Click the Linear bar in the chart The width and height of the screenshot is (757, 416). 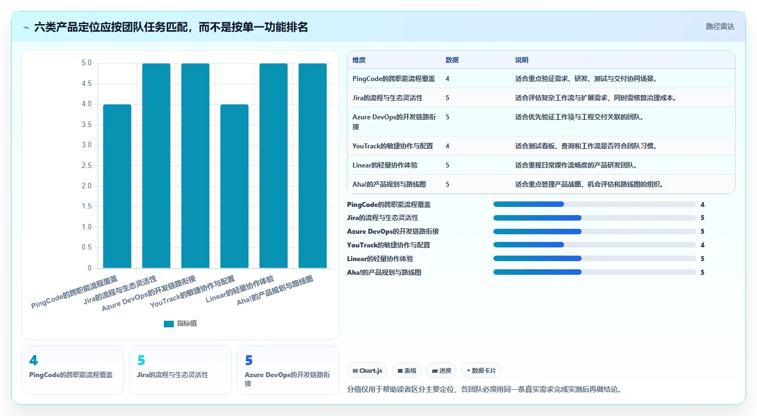tap(274, 166)
